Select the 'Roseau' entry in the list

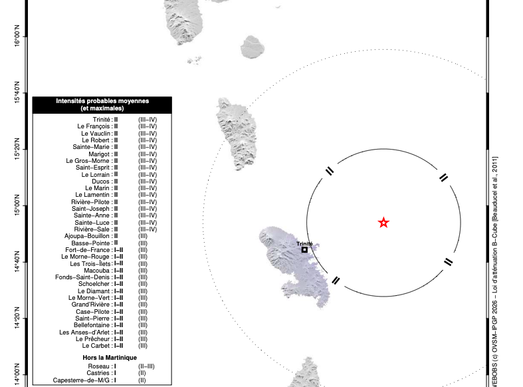(102, 366)
